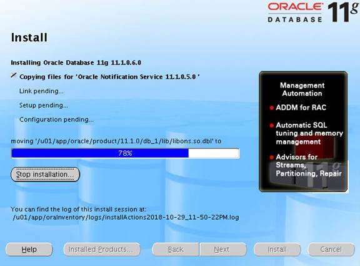This screenshot has height=266, width=360.
Task: Select the 'Configuration pending...' status text
Action: 56,120
